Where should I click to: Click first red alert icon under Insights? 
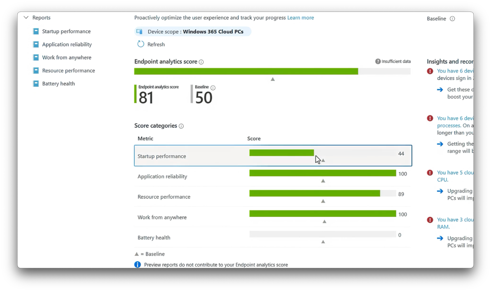430,71
